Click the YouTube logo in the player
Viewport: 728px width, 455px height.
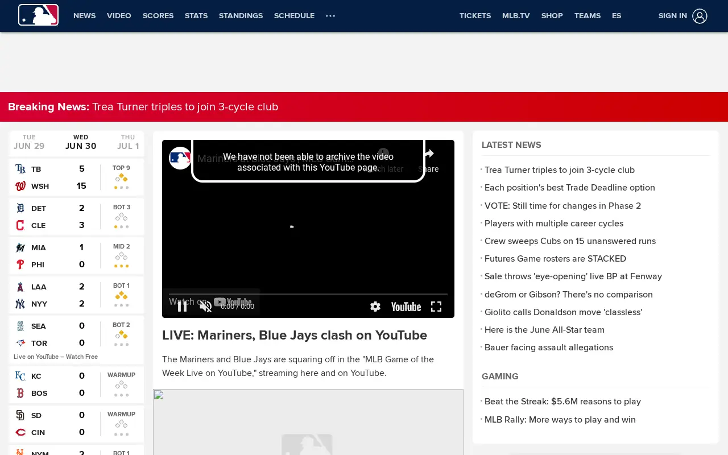coord(406,307)
